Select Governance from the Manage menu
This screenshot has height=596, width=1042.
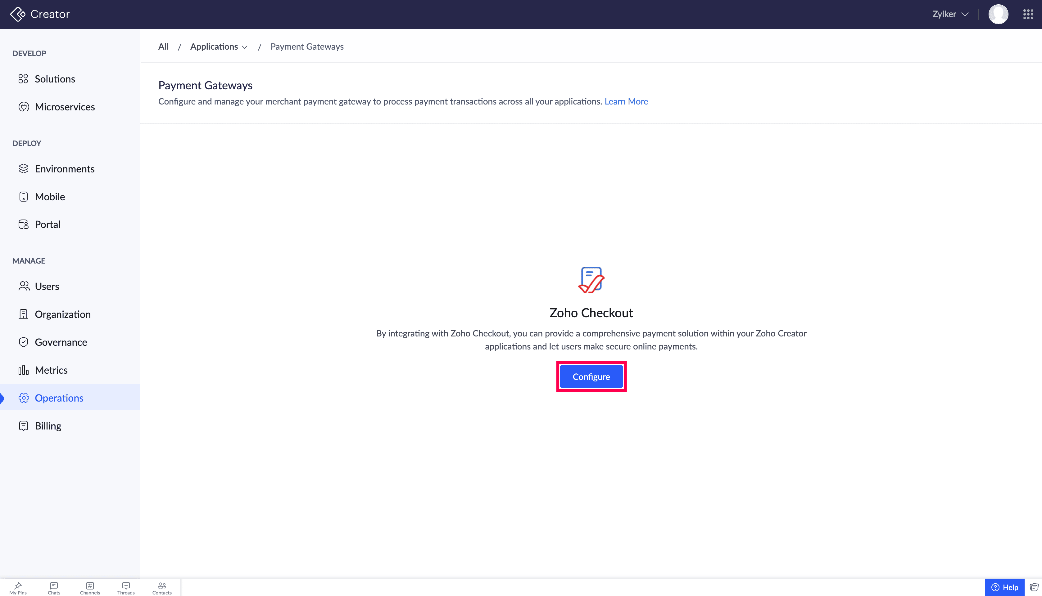point(61,342)
